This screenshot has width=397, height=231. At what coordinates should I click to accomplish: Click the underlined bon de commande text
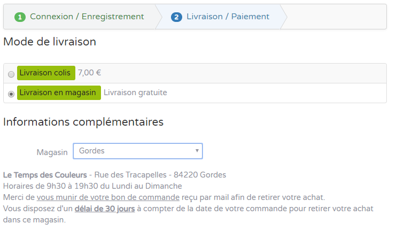click(108, 197)
